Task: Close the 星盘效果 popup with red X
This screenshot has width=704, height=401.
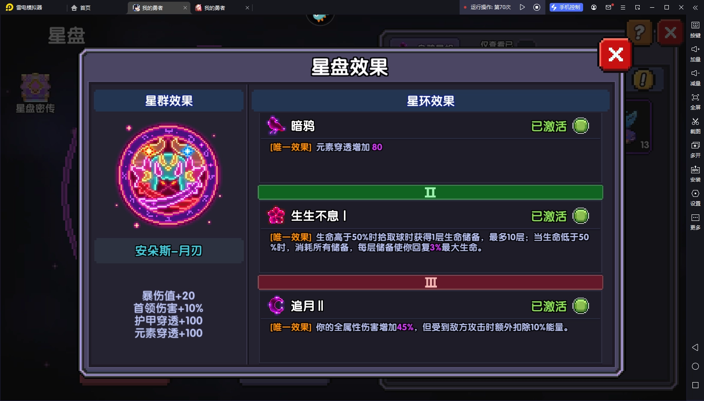Action: pyautogui.click(x=616, y=54)
